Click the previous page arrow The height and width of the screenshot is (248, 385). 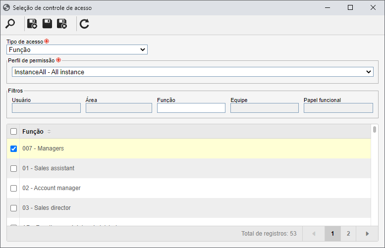tap(314, 234)
